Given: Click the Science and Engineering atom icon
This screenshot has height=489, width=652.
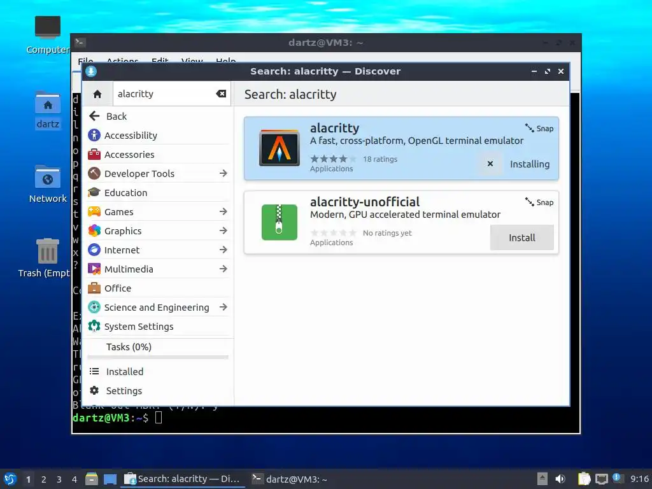Looking at the screenshot, I should pyautogui.click(x=94, y=308).
